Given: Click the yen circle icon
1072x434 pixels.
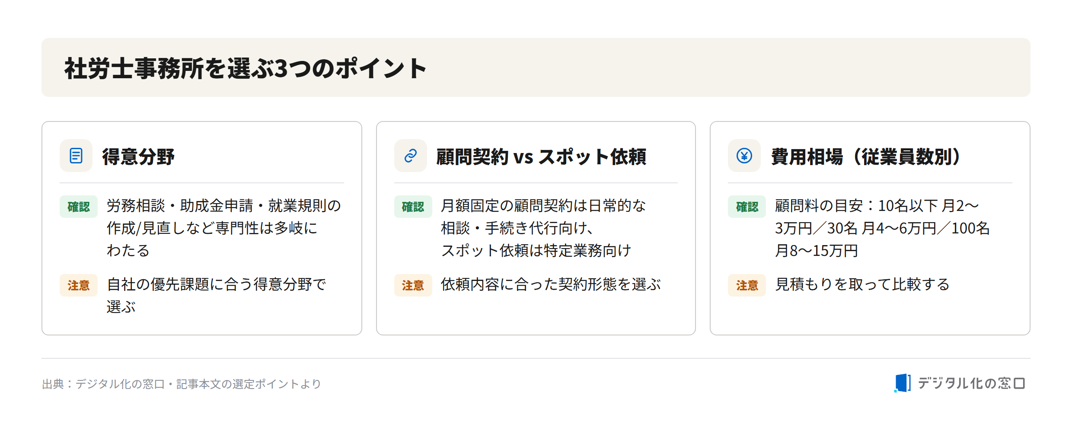Looking at the screenshot, I should [744, 156].
